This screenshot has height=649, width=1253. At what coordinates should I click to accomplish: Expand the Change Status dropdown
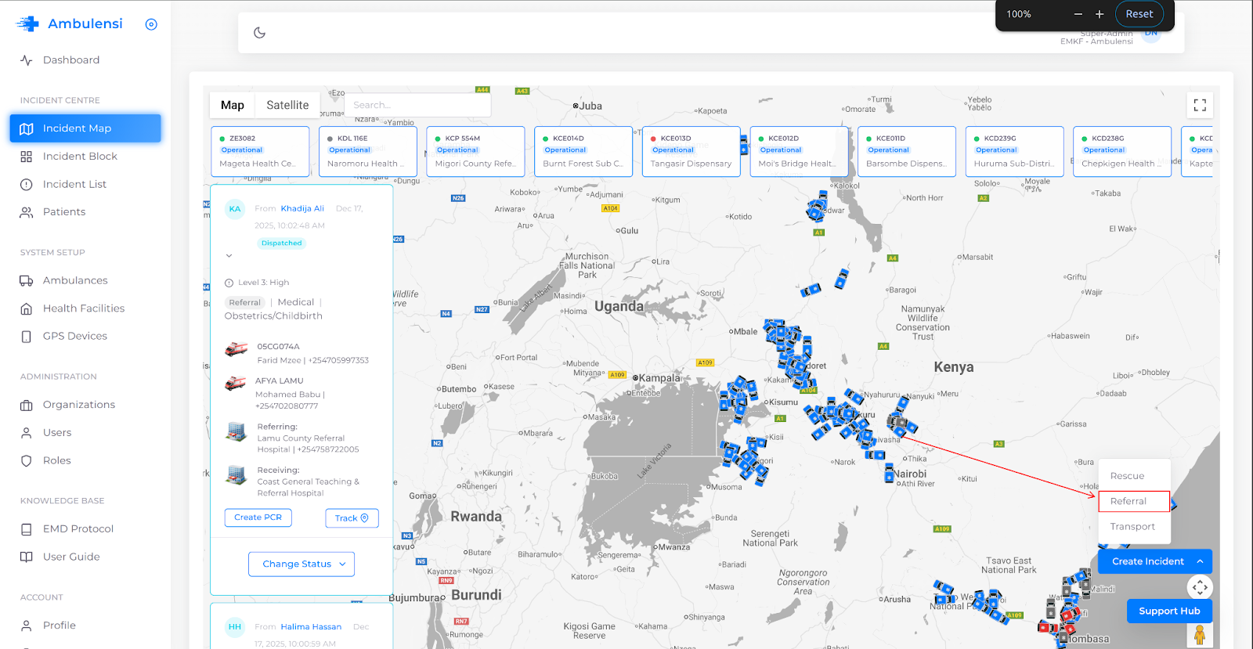click(302, 564)
